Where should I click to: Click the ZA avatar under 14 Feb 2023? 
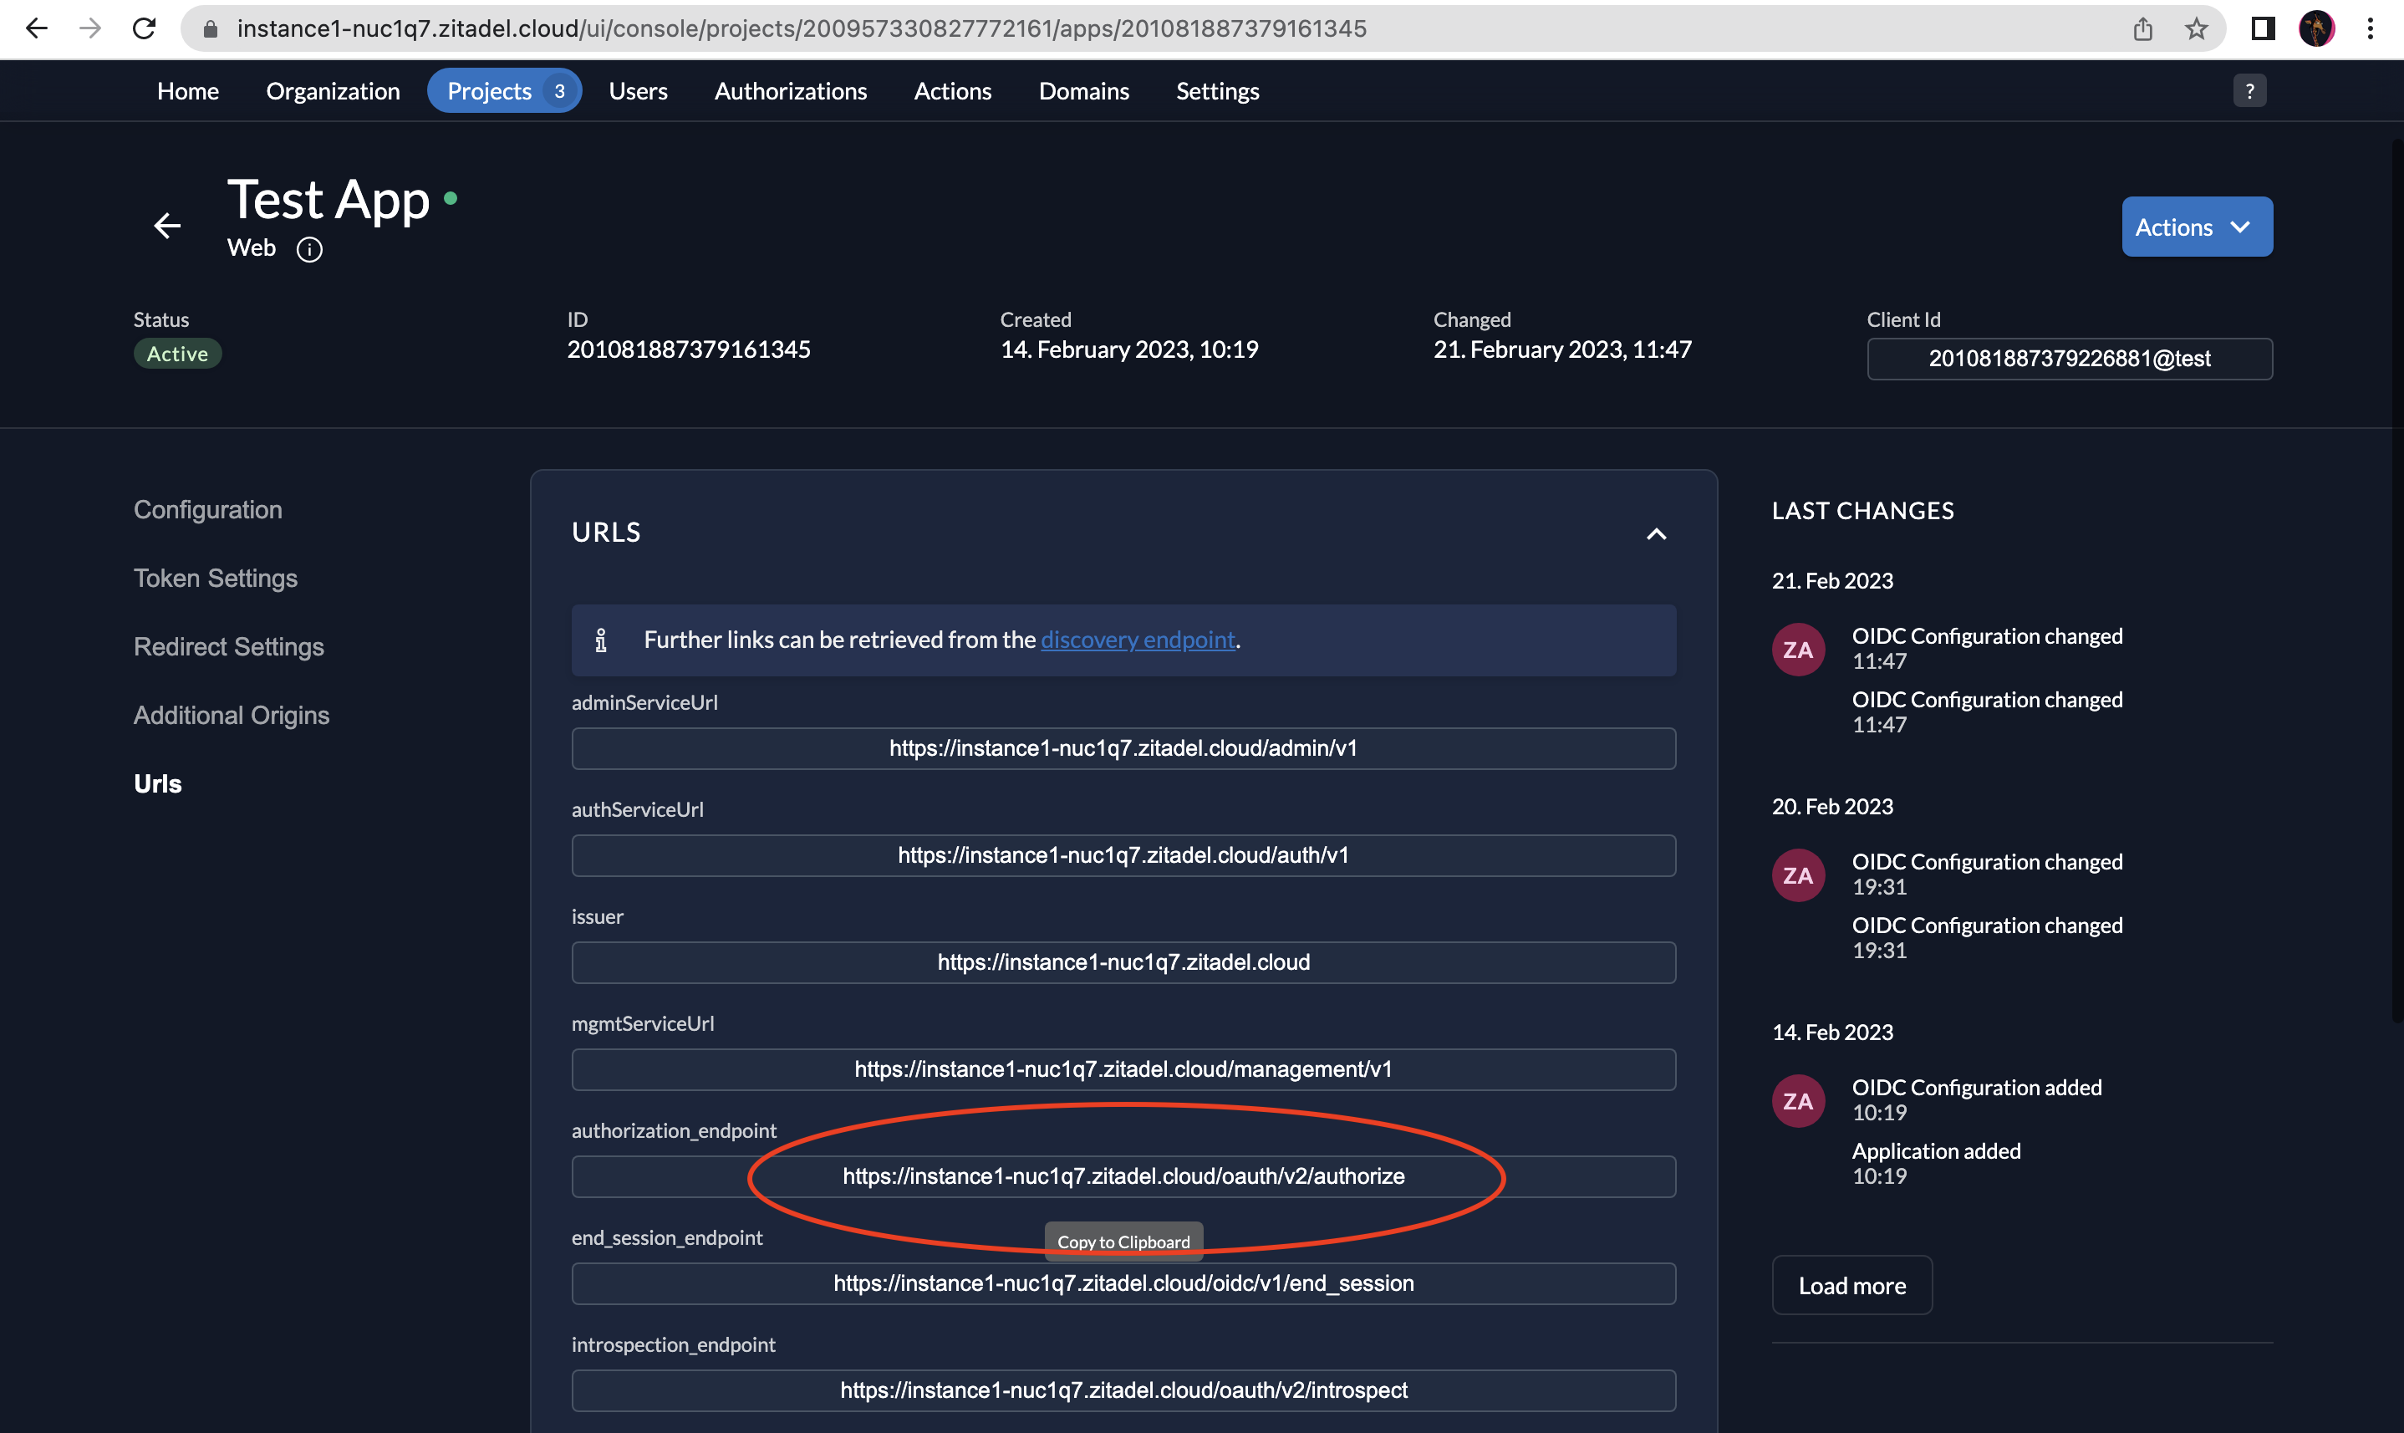pos(1798,1100)
